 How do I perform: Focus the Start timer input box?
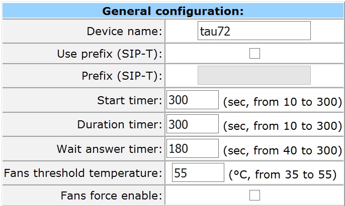click(x=193, y=100)
